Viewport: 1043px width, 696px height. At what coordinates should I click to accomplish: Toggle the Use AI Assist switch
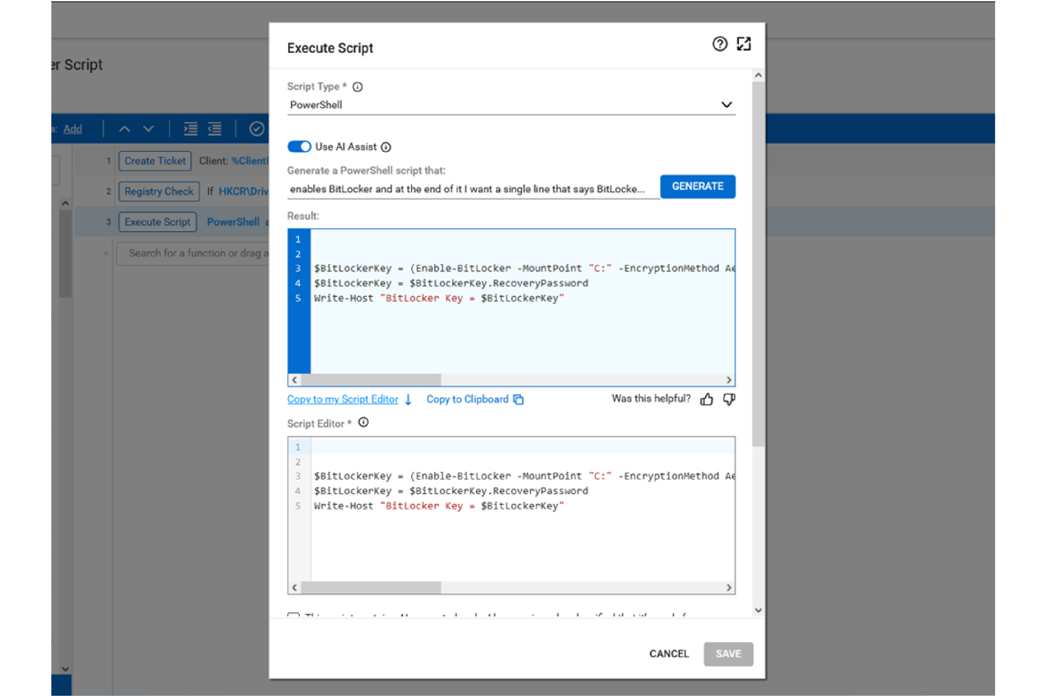tap(299, 147)
